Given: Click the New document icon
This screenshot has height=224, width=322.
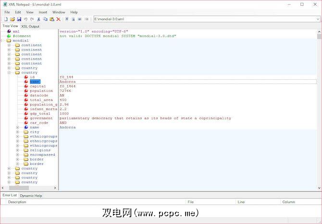Looking at the screenshot, I should pyautogui.click(x=6, y=19).
